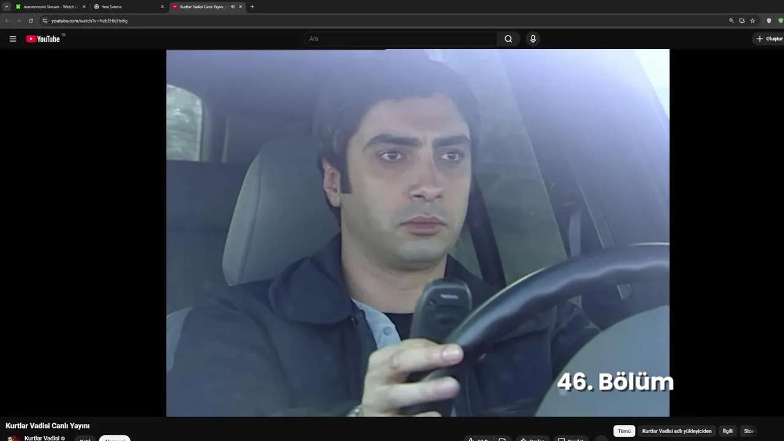
Task: Select the İlgili filter chip
Action: coord(728,431)
